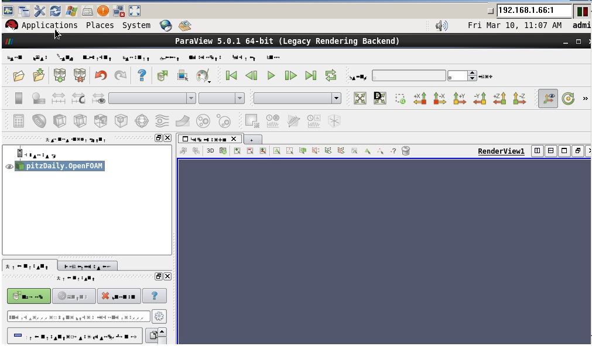Rescale to visible data range icon
The width and height of the screenshot is (592, 353).
click(98, 99)
